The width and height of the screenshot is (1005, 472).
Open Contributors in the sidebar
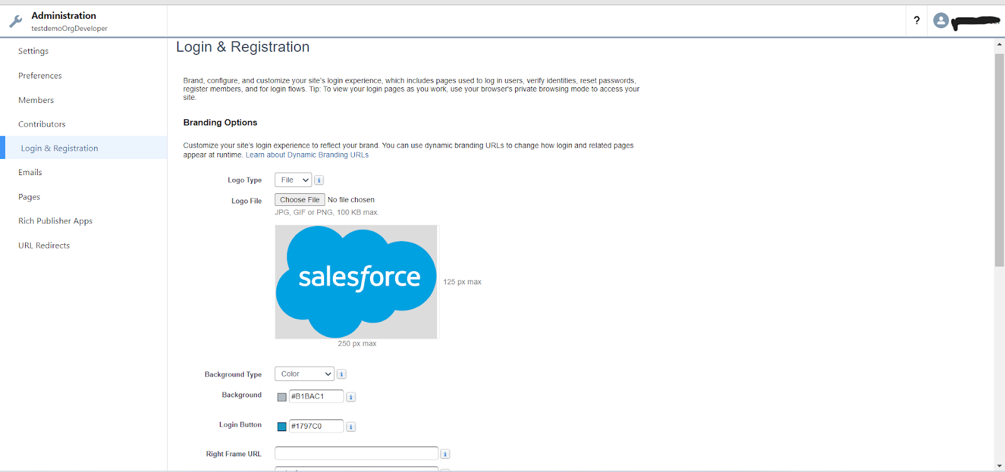pyautogui.click(x=42, y=124)
